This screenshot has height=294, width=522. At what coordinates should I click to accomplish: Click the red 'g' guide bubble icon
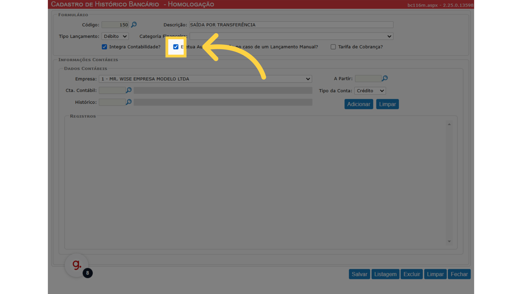tap(76, 265)
